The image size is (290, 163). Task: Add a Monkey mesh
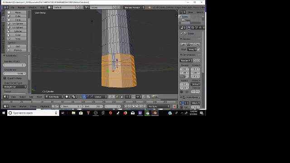[x=16, y=50]
